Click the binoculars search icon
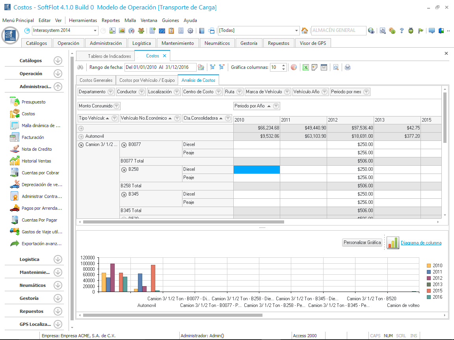 [80, 67]
